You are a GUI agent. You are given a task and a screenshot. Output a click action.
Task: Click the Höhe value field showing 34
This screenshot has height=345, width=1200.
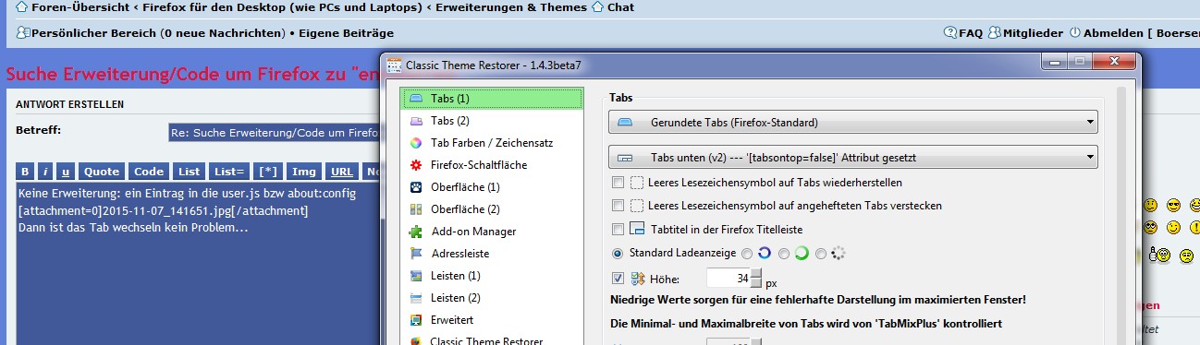729,279
